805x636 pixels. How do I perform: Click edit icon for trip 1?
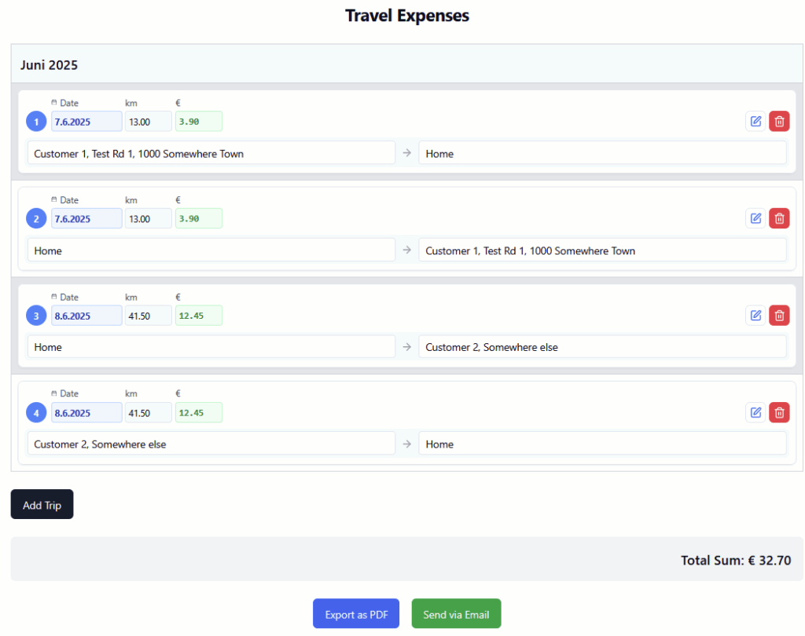click(x=755, y=121)
